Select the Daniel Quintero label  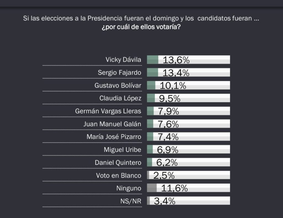point(118,163)
